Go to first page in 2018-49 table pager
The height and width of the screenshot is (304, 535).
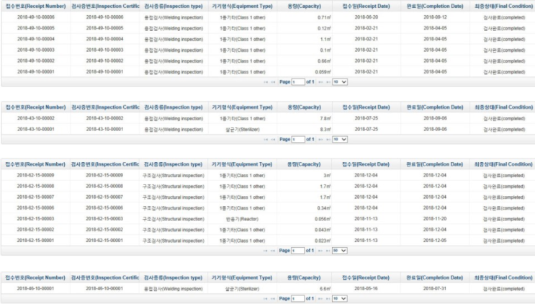266,82
